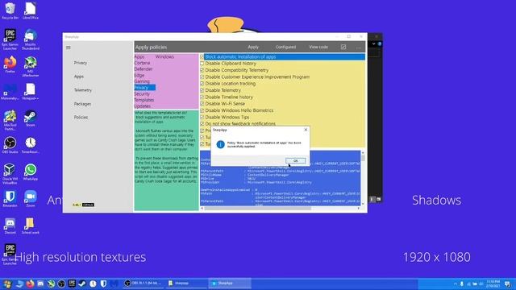Select the Templates category
This screenshot has width=516, height=290.
point(144,100)
